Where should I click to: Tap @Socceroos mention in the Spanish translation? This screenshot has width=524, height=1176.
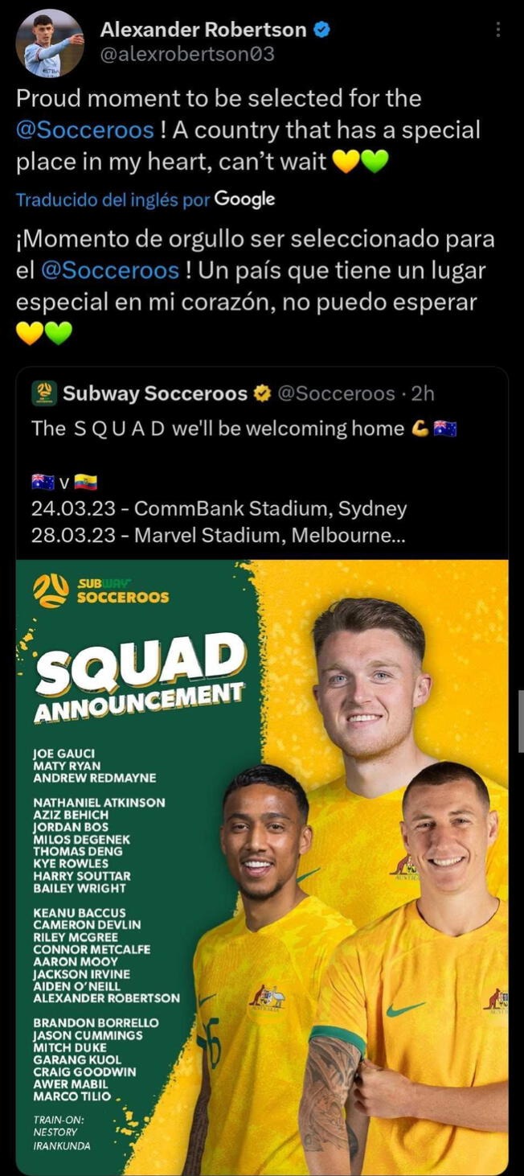coord(110,270)
